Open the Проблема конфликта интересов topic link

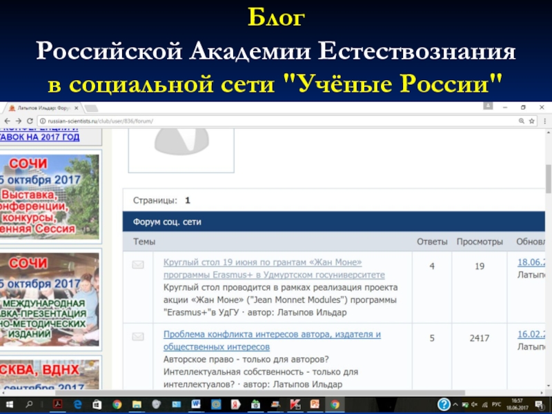point(272,340)
